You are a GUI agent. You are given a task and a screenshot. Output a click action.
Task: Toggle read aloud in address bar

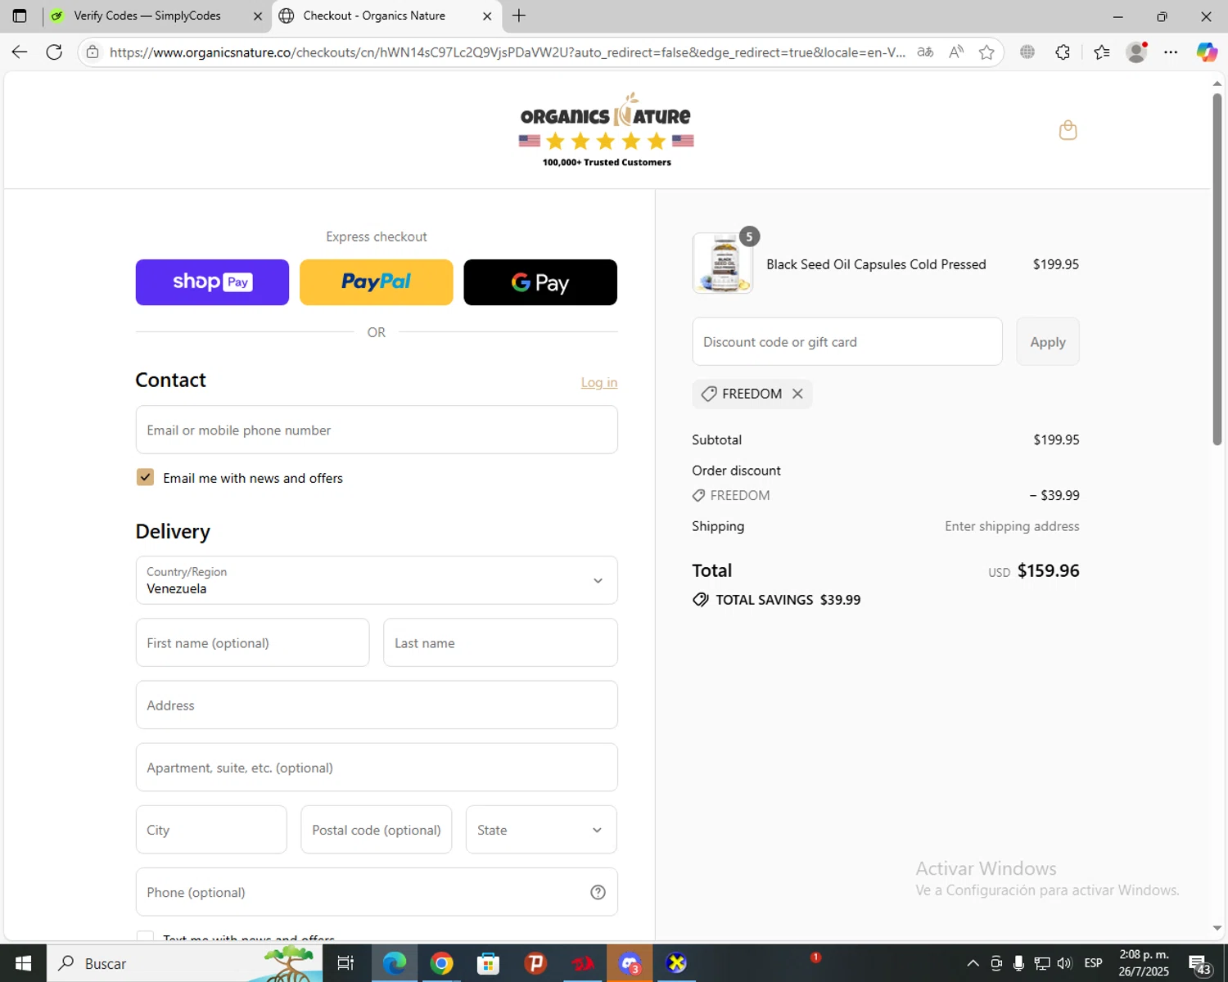956,52
